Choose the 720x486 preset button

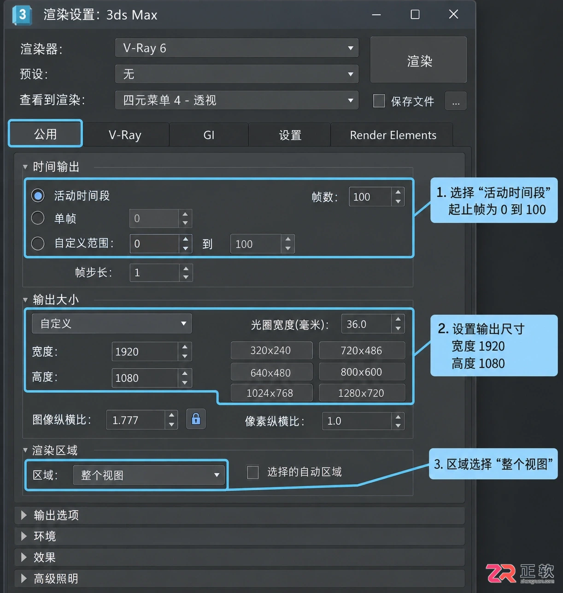[362, 350]
